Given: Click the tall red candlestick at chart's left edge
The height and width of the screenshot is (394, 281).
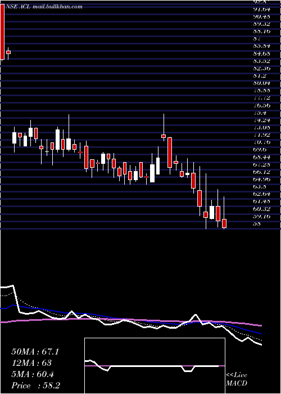Looking at the screenshot, I should coord(2,32).
